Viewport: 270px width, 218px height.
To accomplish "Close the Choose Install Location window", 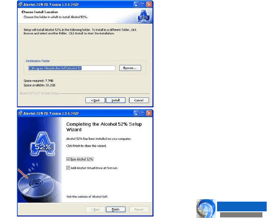I will pos(149,4).
